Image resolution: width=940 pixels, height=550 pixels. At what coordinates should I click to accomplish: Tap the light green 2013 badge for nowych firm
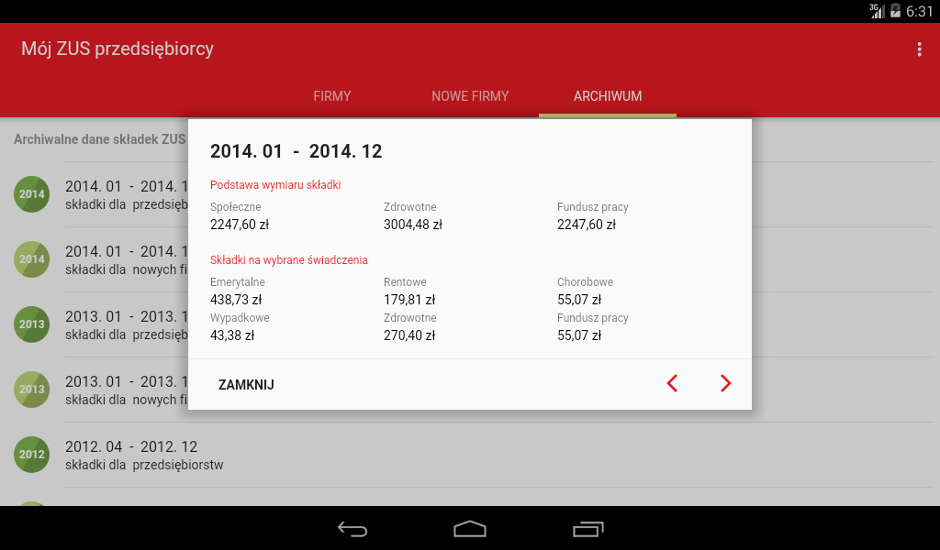click(x=32, y=389)
